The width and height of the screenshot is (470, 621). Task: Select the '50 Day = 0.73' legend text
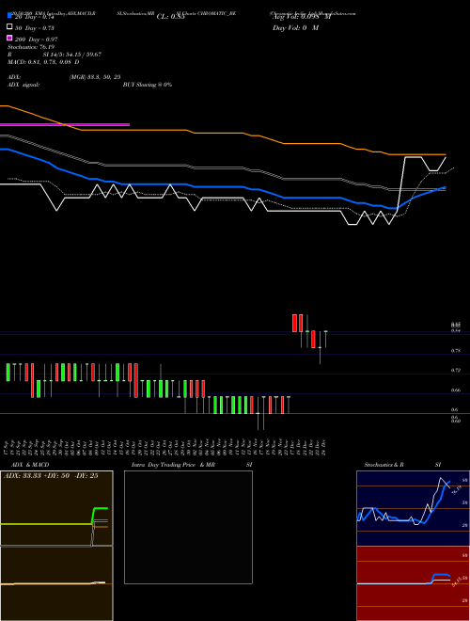click(x=35, y=28)
